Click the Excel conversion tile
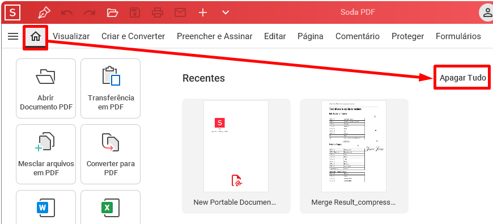The width and height of the screenshot is (493, 224). coord(110,207)
